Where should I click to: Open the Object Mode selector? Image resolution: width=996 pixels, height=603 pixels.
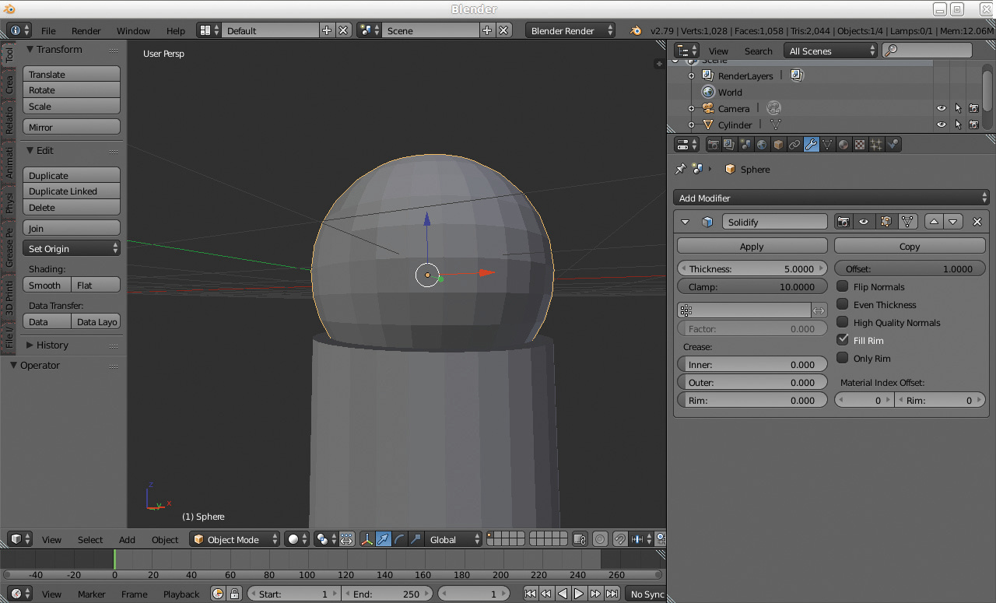tap(235, 539)
